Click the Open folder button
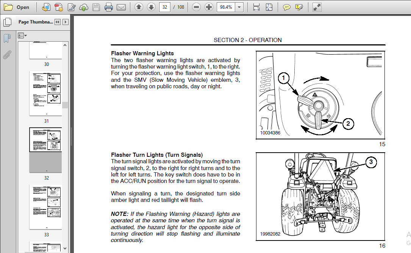The width and height of the screenshot is (411, 253). [x=16, y=7]
